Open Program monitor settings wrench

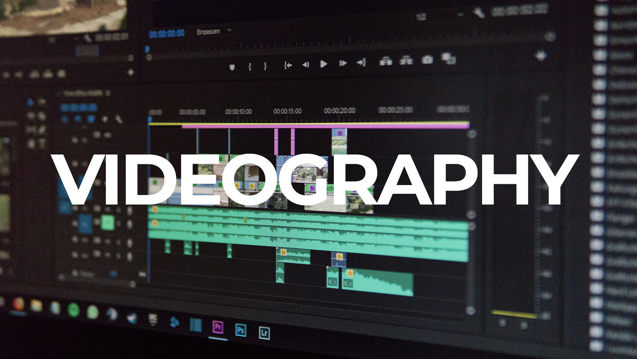(x=478, y=13)
